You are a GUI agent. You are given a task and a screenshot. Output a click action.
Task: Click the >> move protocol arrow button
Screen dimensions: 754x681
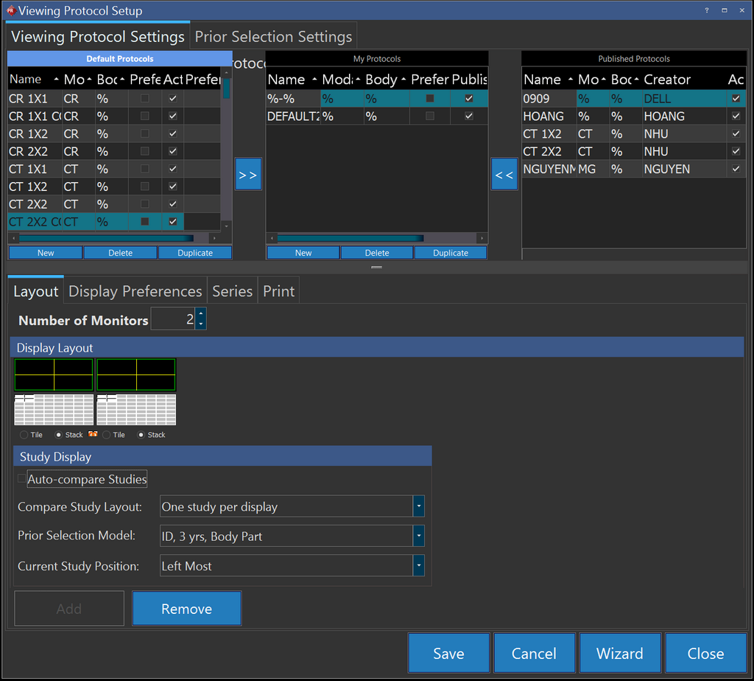[x=248, y=174]
